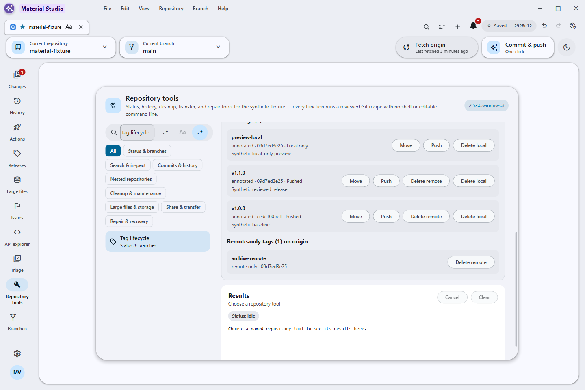Select the Share & transfer filter chip

(183, 207)
